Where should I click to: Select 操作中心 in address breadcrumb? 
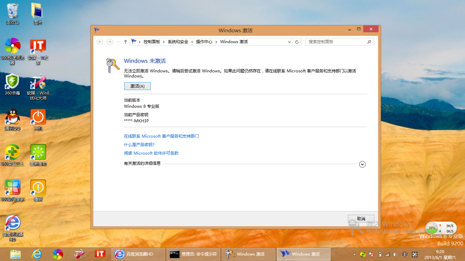204,42
